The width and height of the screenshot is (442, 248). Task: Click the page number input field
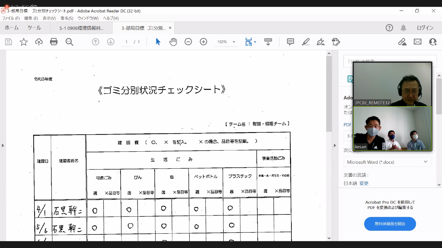(126, 42)
